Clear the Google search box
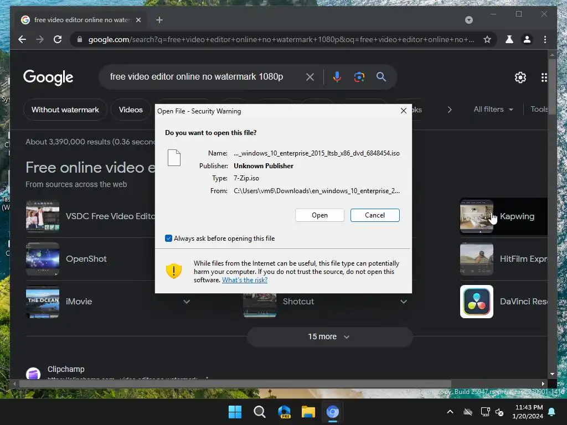567x425 pixels. pos(310,76)
